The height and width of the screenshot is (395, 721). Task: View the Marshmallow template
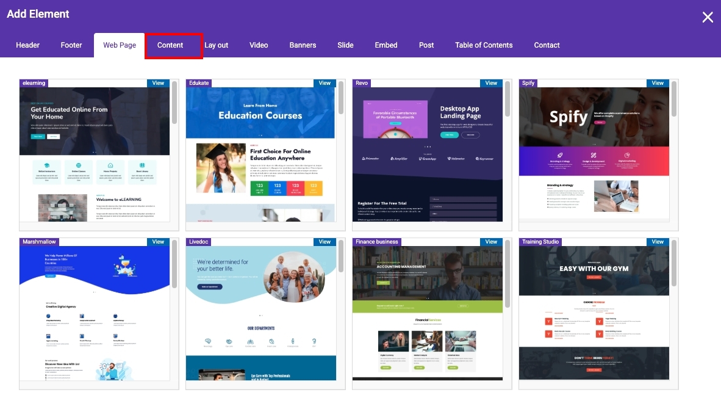pos(158,242)
